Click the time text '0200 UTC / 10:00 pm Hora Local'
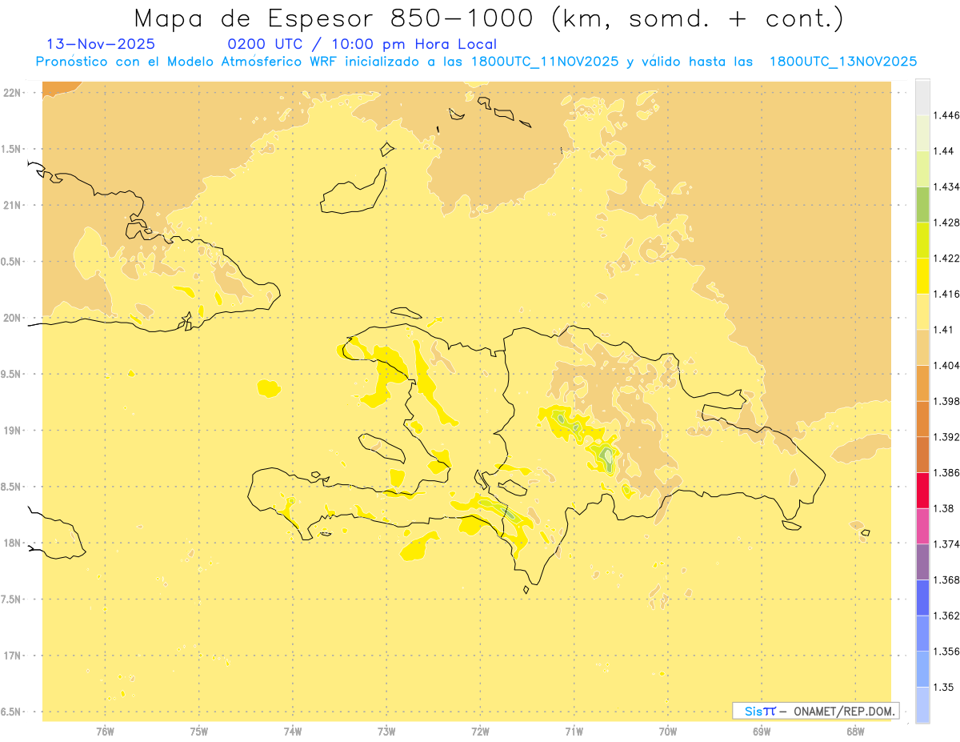This screenshot has height=742, width=960. (x=362, y=45)
